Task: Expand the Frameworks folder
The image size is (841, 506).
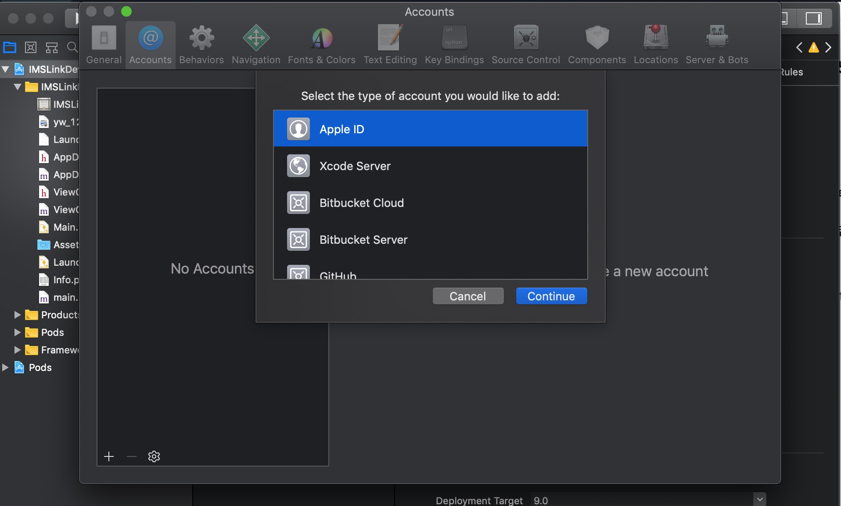Action: (18, 350)
